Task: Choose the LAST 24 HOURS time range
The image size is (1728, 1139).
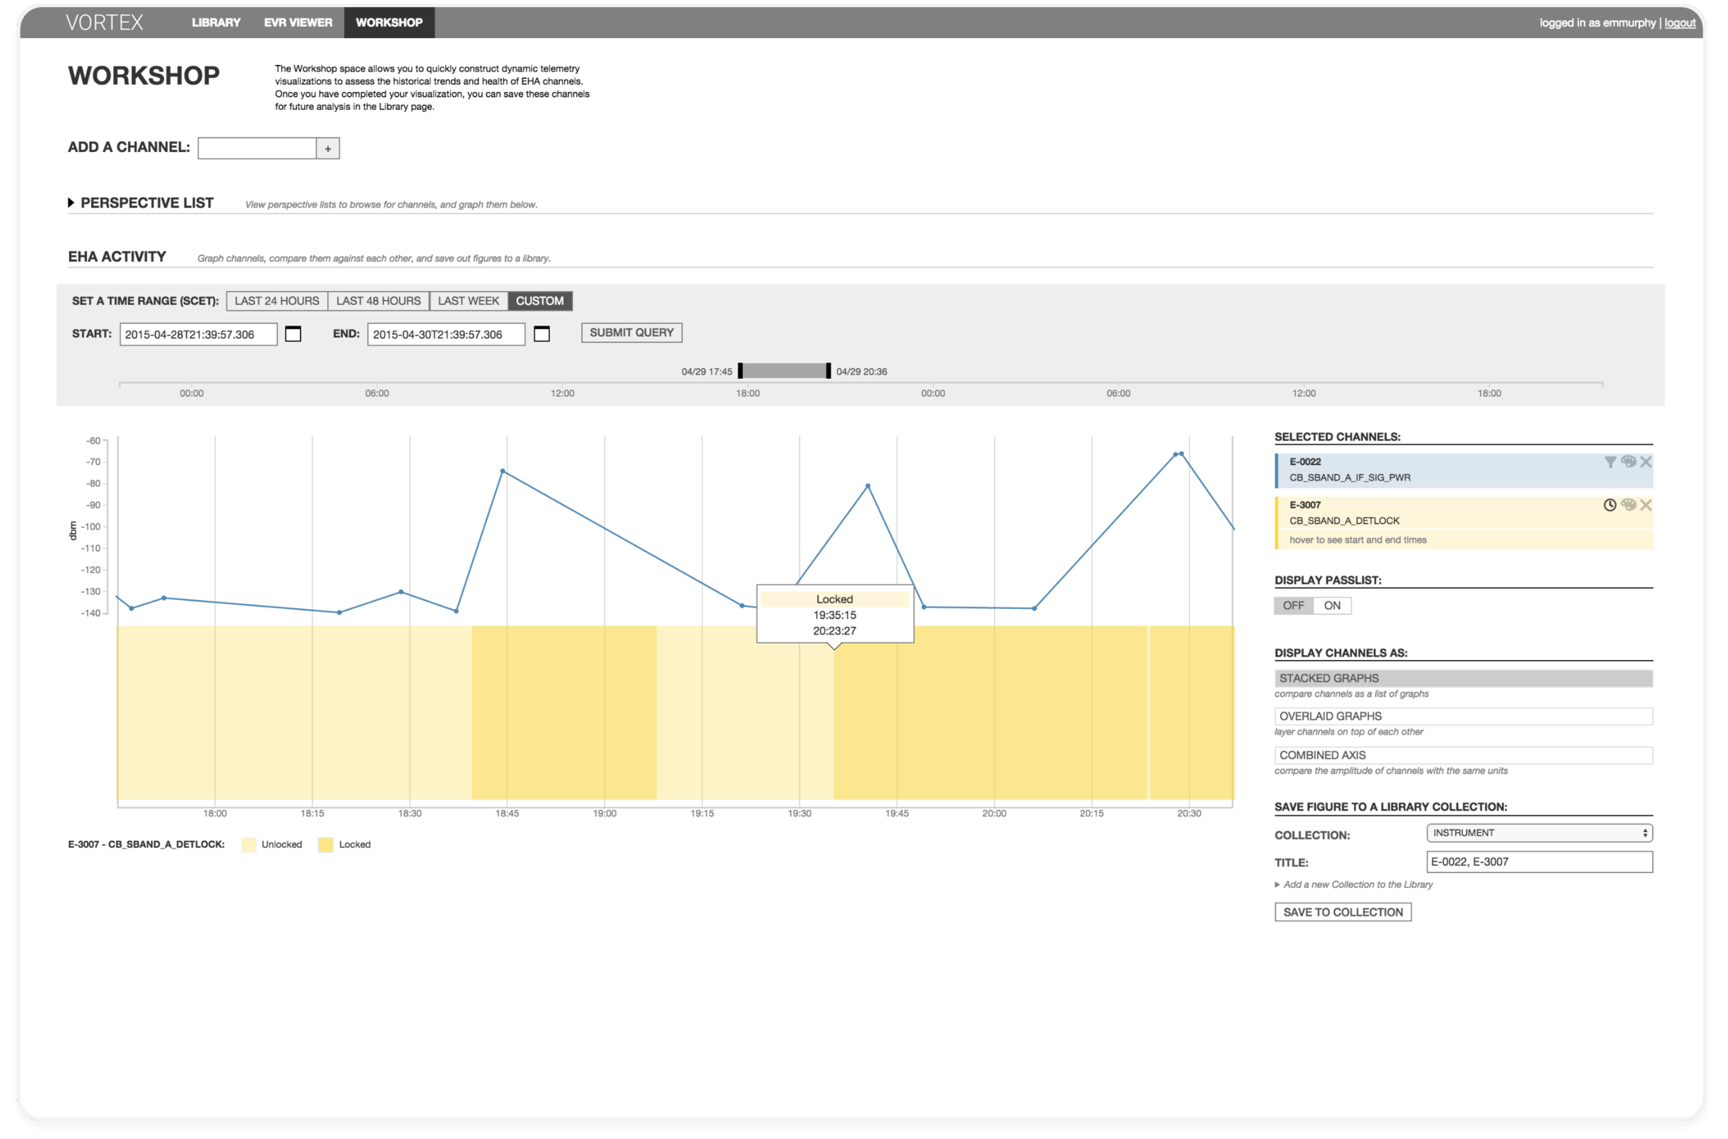Action: click(276, 301)
